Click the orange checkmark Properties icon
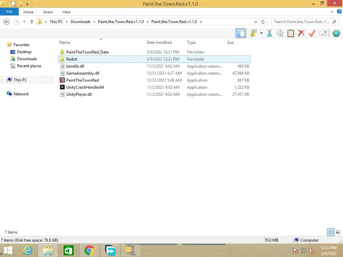The height and width of the screenshot is (257, 343). [x=312, y=33]
